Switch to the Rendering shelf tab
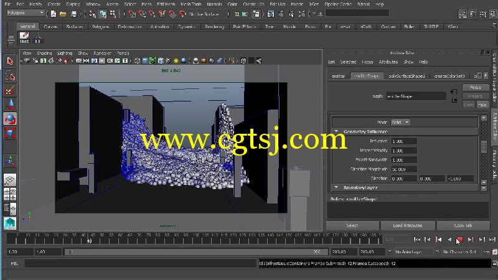The image size is (498, 280). coord(214,27)
